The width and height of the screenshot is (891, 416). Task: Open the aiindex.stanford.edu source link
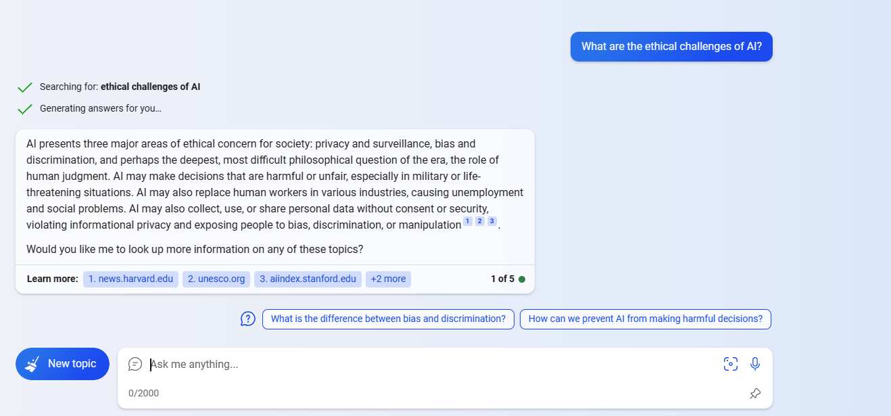pos(308,278)
